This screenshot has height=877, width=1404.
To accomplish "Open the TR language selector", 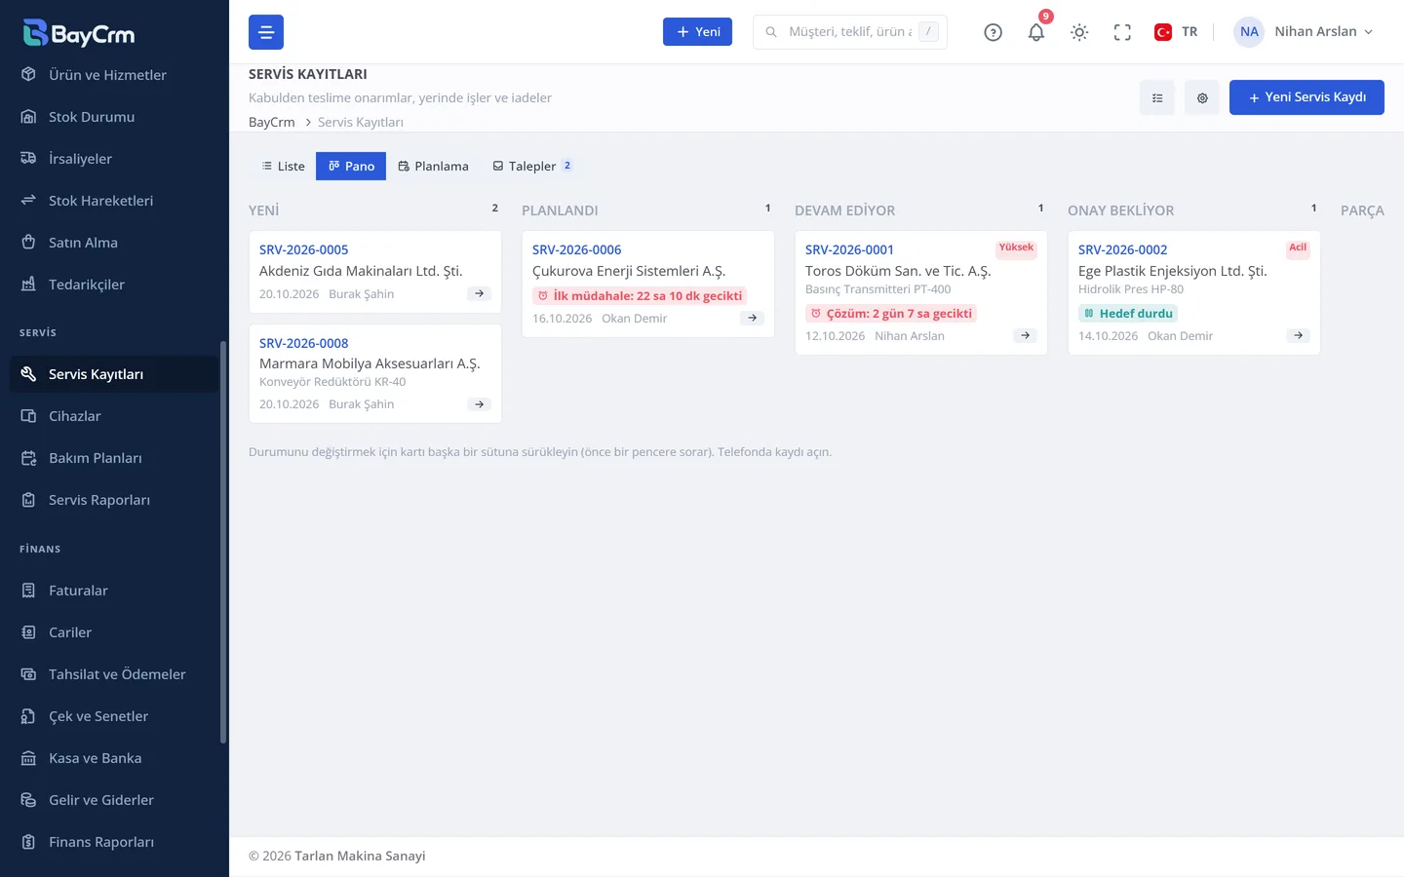I will point(1176,32).
